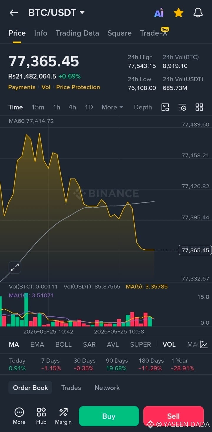Open the AI assistant icon
This screenshot has height=432, width=212.
159,13
